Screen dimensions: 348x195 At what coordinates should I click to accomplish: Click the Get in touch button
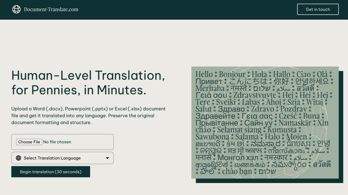click(x=318, y=9)
